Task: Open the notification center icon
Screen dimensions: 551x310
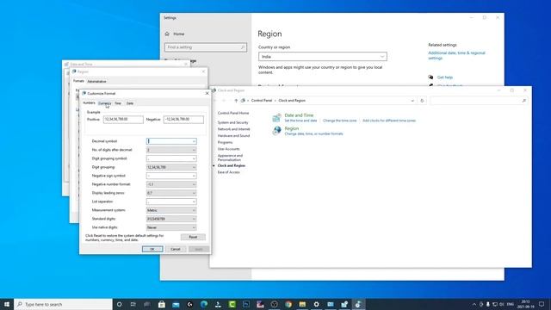Action: point(542,304)
